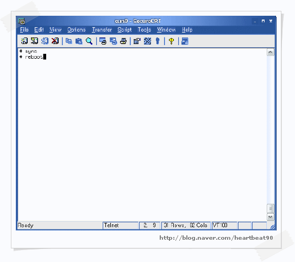Click the Connect toolbar icon
This screenshot has height=262, width=295.
(24, 41)
